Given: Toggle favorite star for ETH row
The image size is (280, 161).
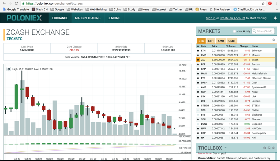Looking at the screenshot, I should 198,51.
